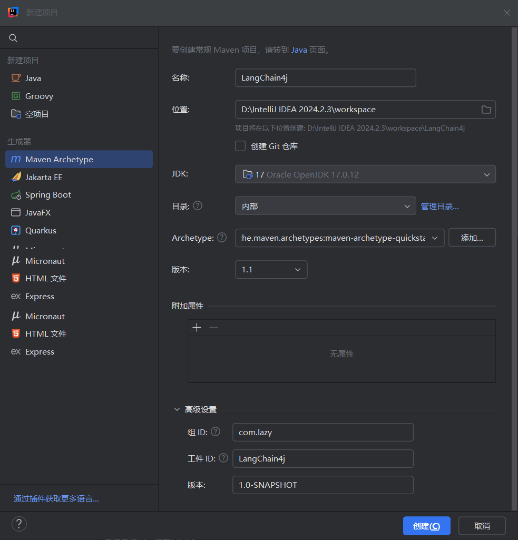Click the search magnifier icon in sidebar

13,38
